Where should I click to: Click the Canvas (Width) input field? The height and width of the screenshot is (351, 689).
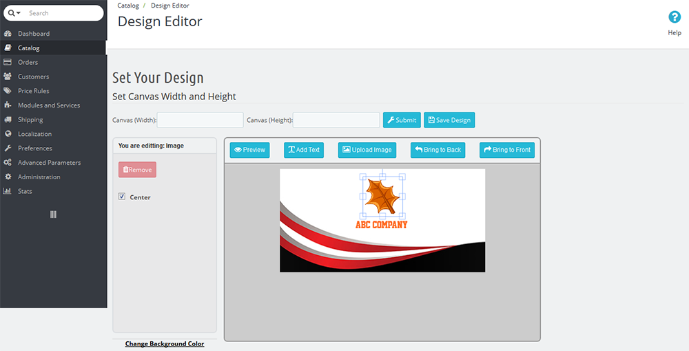(x=200, y=120)
